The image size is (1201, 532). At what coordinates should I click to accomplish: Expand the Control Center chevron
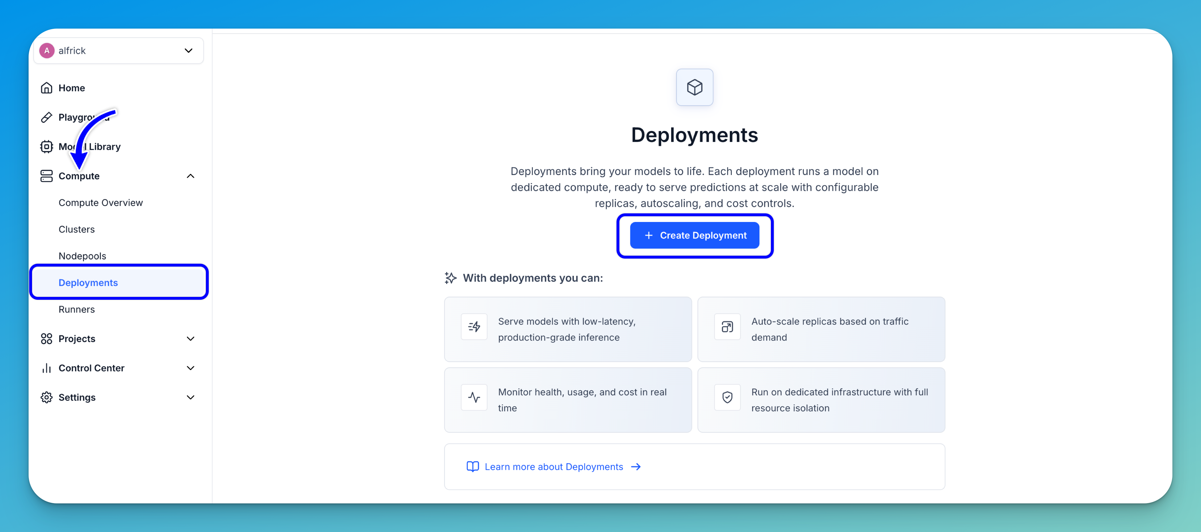190,368
